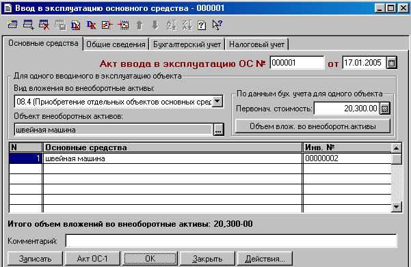This screenshot has height=267, width=411.
Task: Click Объем влож. во внеоборотн.активы button
Action: [313, 126]
